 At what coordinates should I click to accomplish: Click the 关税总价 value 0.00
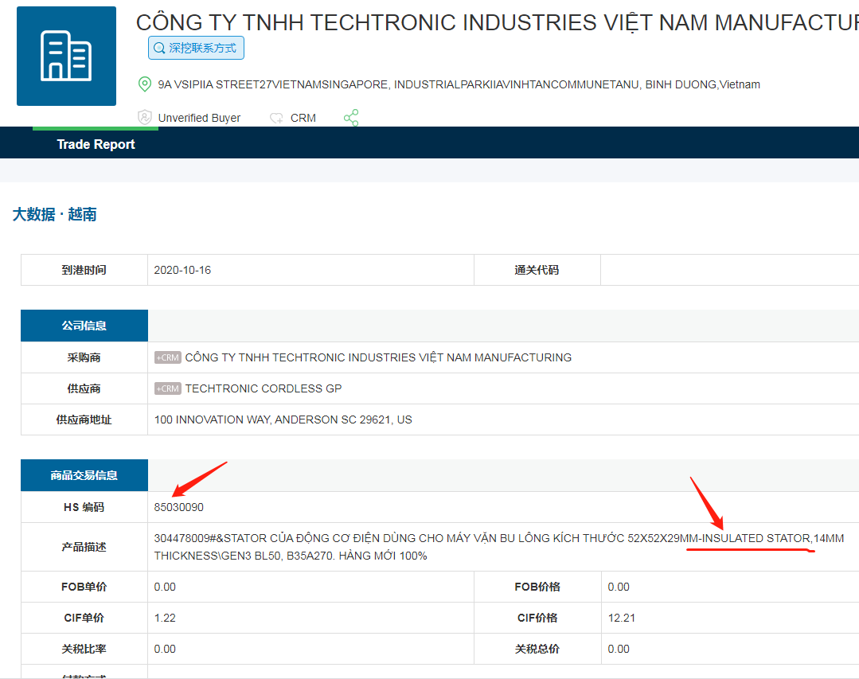[x=619, y=650]
